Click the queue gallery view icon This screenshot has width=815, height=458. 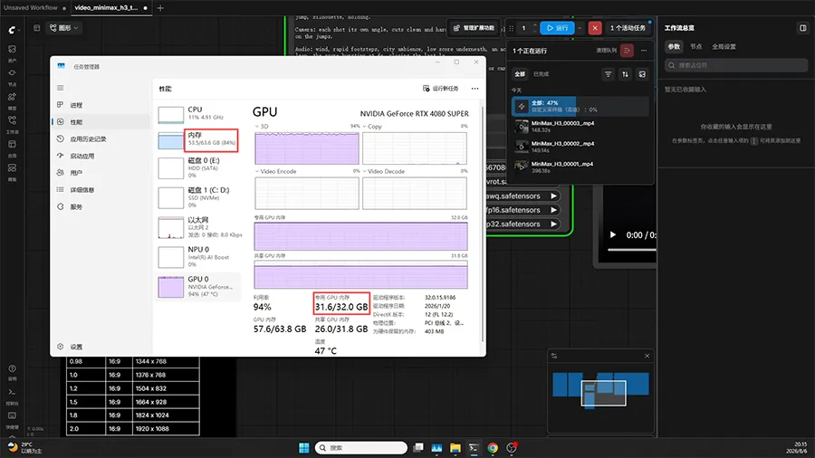pos(642,74)
